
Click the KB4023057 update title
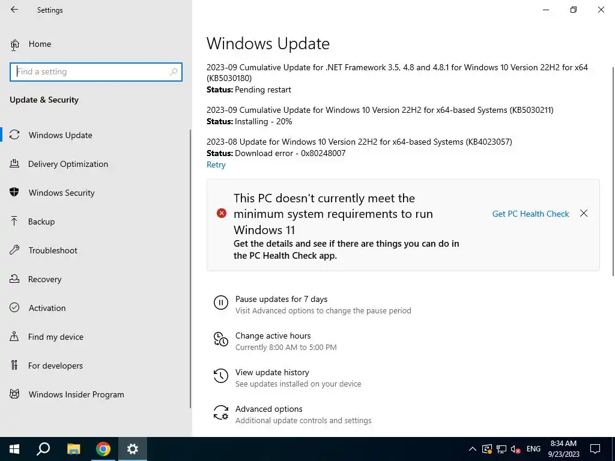(359, 142)
